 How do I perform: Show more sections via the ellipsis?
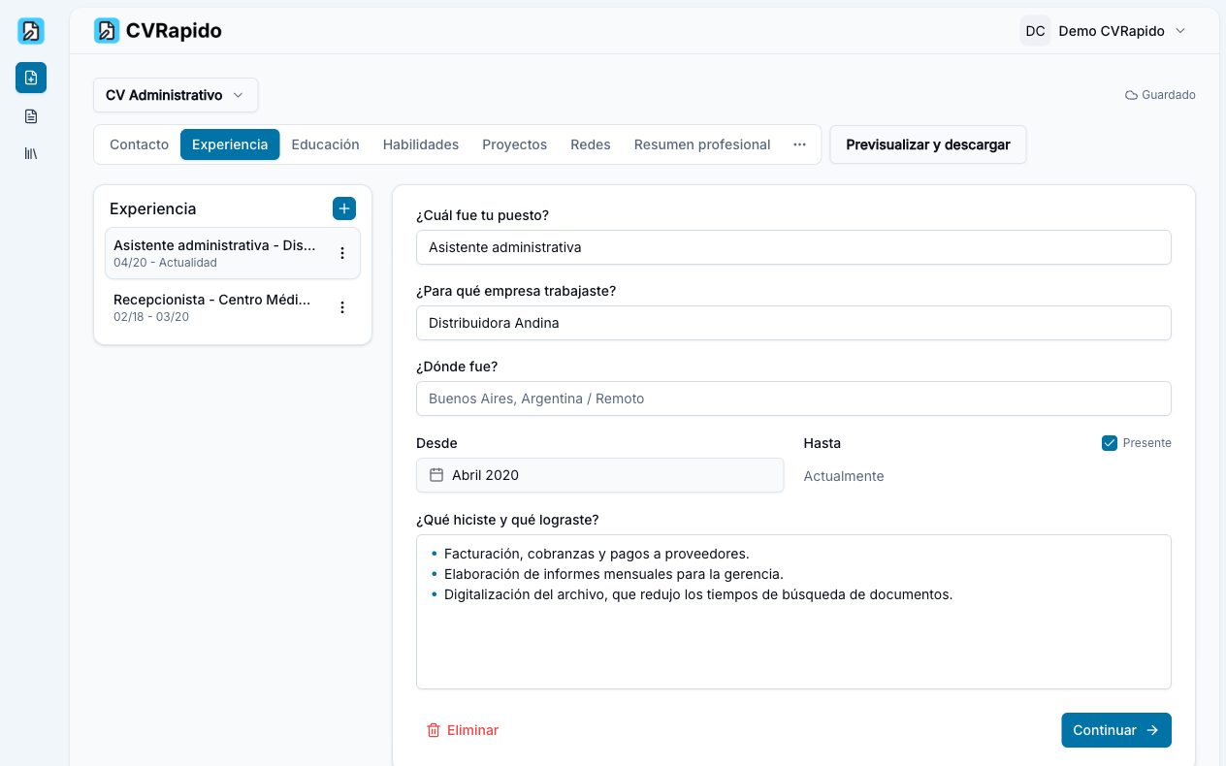coord(799,144)
